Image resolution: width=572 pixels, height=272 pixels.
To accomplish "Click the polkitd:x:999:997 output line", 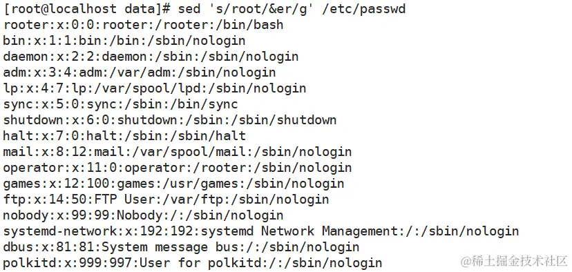I will pyautogui.click(x=193, y=263).
